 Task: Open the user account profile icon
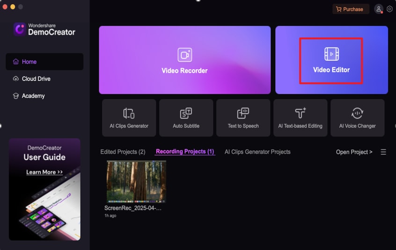[378, 9]
